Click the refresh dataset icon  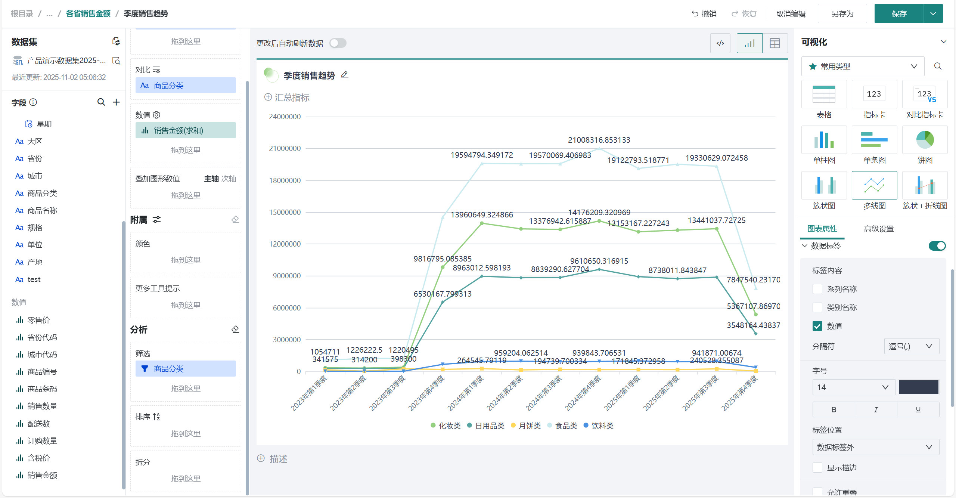[x=116, y=41]
